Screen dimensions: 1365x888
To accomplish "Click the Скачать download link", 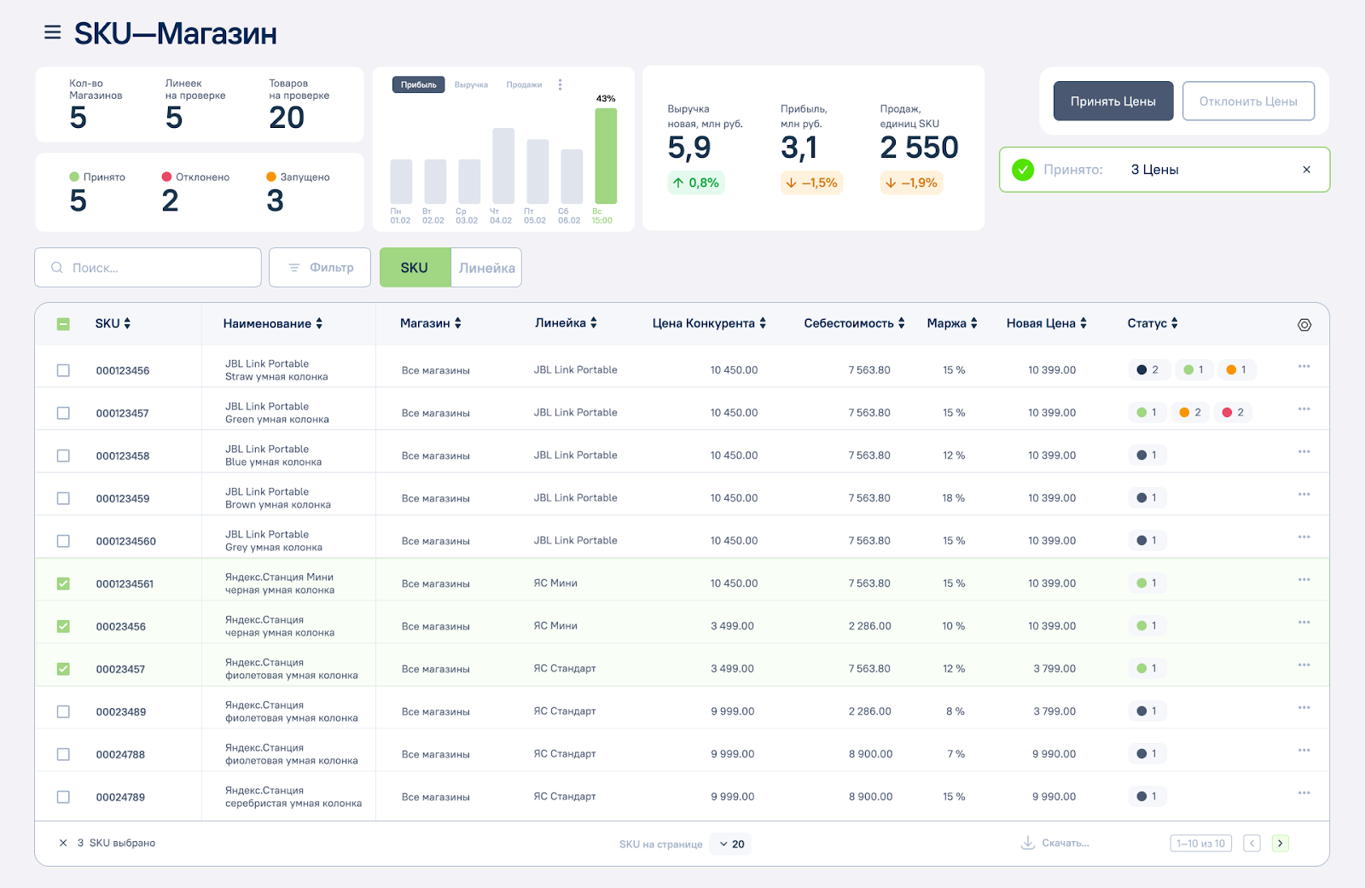I will (1066, 843).
